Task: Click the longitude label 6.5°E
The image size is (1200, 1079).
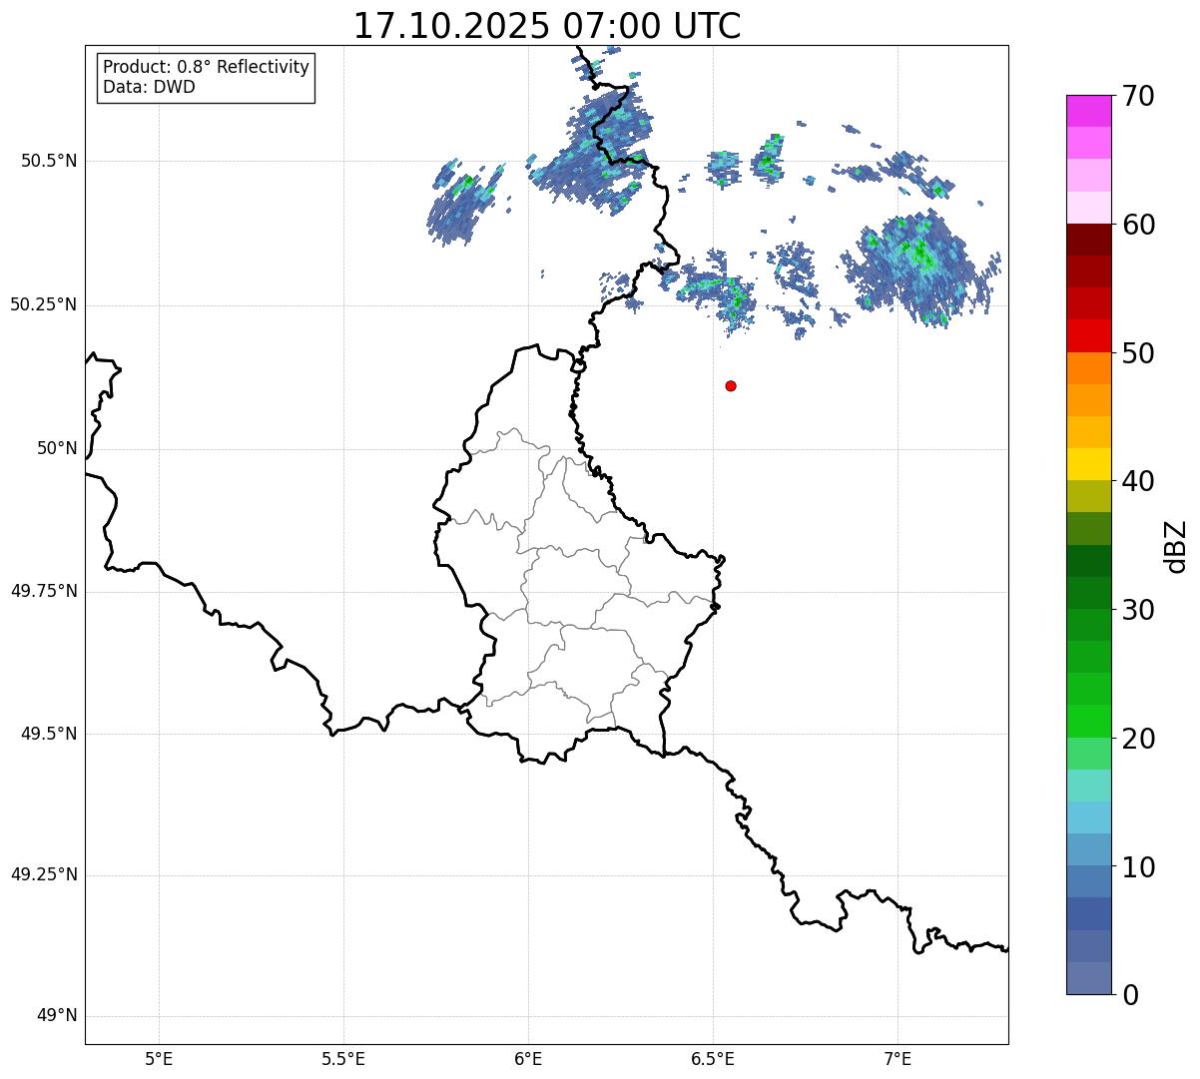Action: pyautogui.click(x=713, y=1058)
